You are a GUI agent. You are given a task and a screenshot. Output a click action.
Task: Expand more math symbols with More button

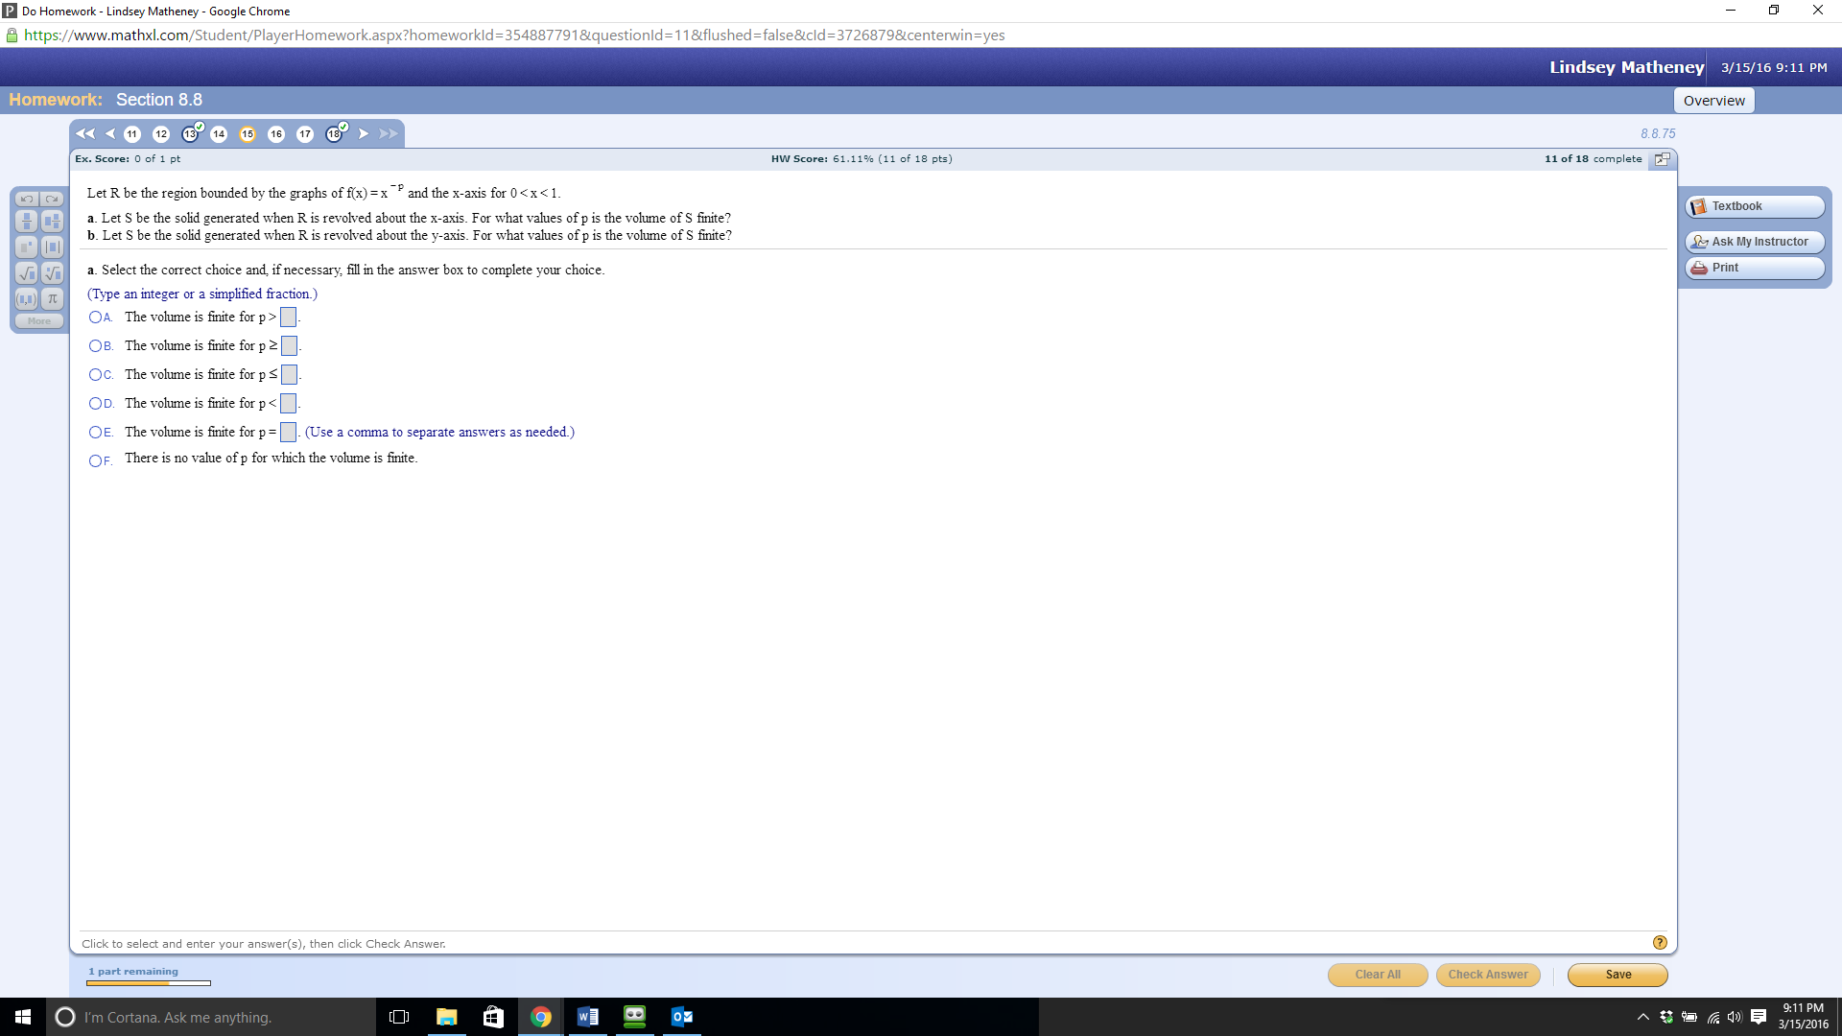click(38, 320)
